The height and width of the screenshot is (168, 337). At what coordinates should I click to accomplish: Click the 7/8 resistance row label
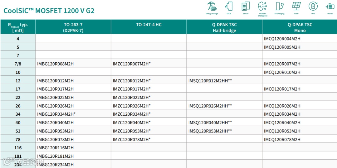click(18, 64)
